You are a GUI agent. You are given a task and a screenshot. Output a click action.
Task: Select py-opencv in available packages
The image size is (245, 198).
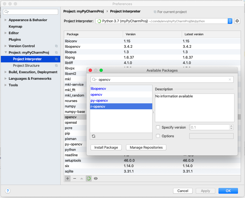tap(121, 100)
